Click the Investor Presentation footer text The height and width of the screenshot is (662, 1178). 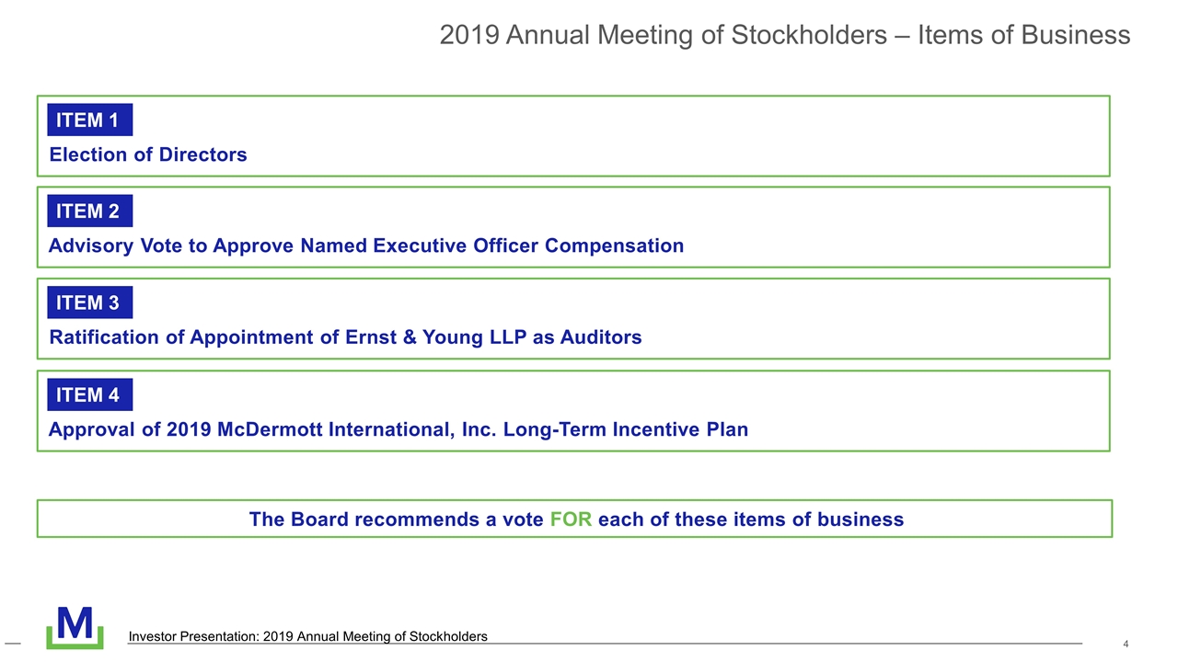coord(308,636)
